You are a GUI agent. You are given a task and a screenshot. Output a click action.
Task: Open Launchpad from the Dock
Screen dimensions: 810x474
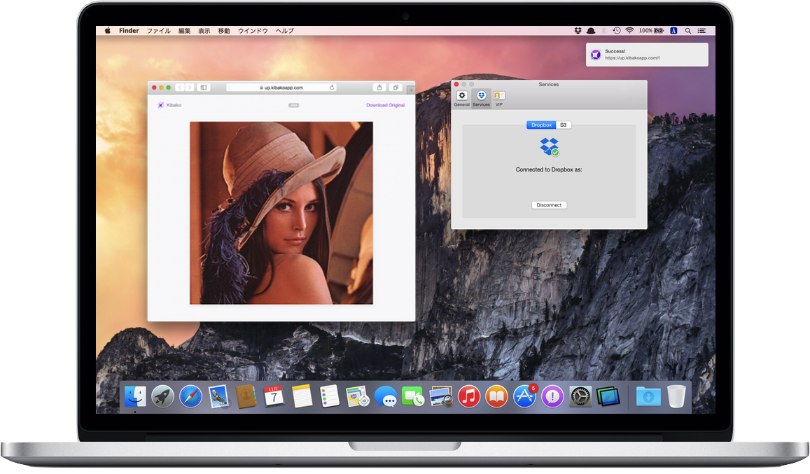click(162, 397)
